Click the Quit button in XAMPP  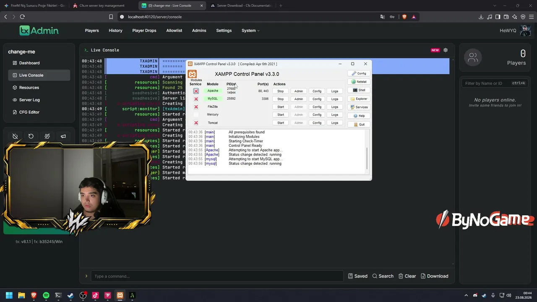[x=359, y=125]
